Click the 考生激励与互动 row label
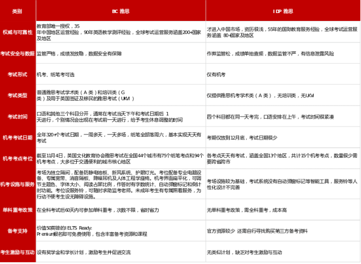The height and width of the screenshot is (264, 361). pos(18,252)
